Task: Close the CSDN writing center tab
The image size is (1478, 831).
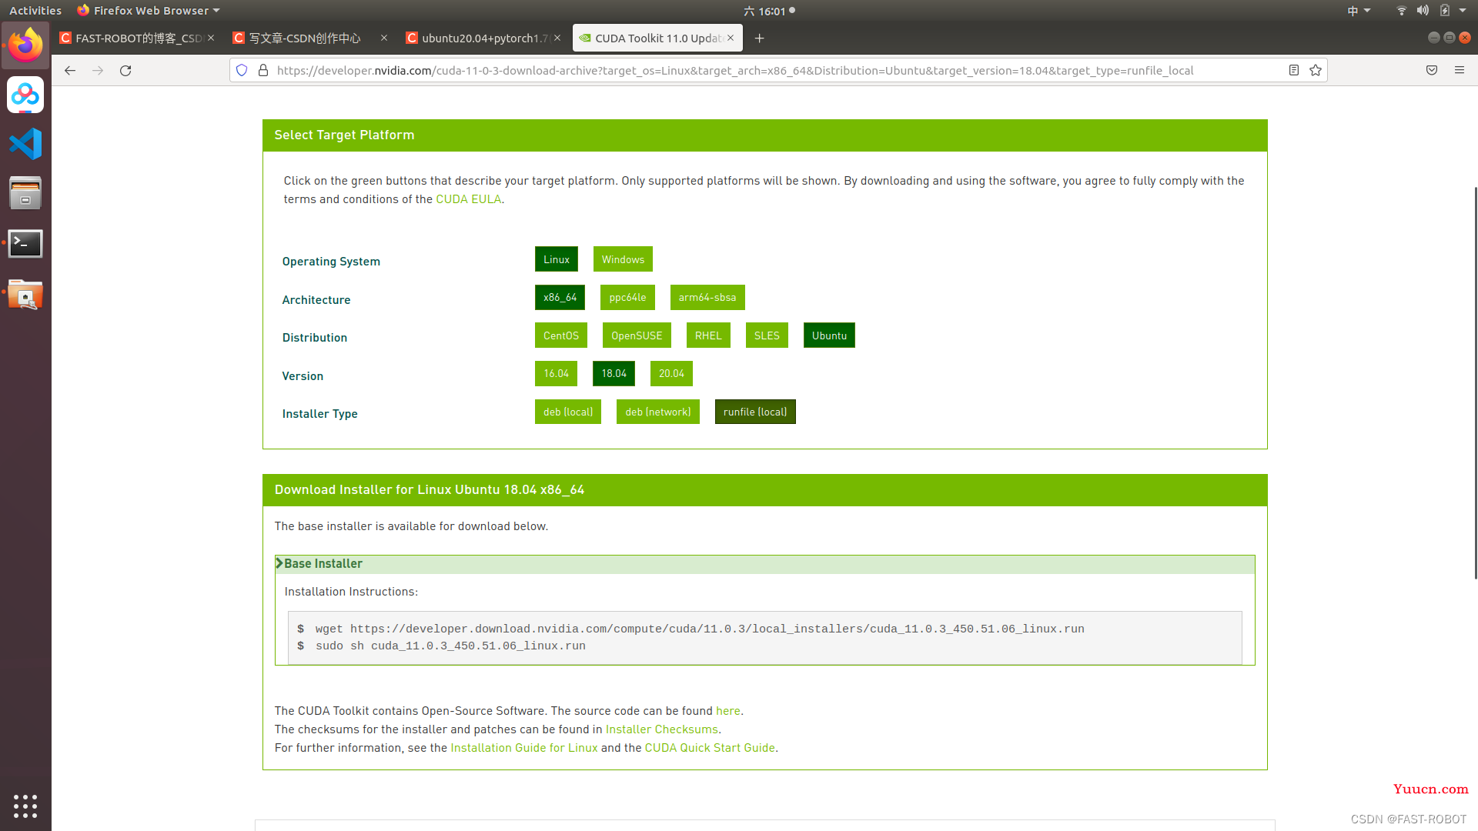Action: coord(384,38)
